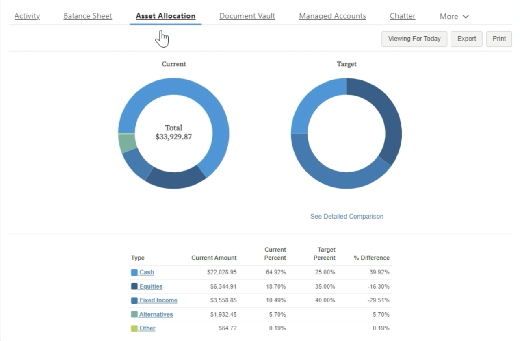Print the asset allocation report
This screenshot has height=341, width=520.
click(x=499, y=39)
